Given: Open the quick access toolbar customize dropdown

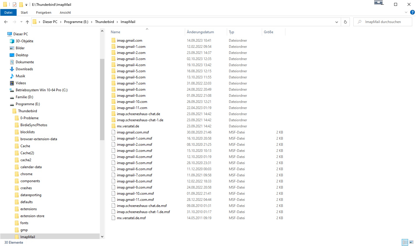Looking at the screenshot, I should point(26,5).
